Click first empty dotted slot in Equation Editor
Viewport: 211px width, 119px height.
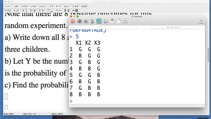6,96
